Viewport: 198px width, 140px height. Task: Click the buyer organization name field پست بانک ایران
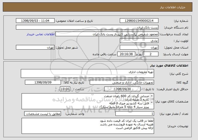pyautogui.click(x=87, y=27)
